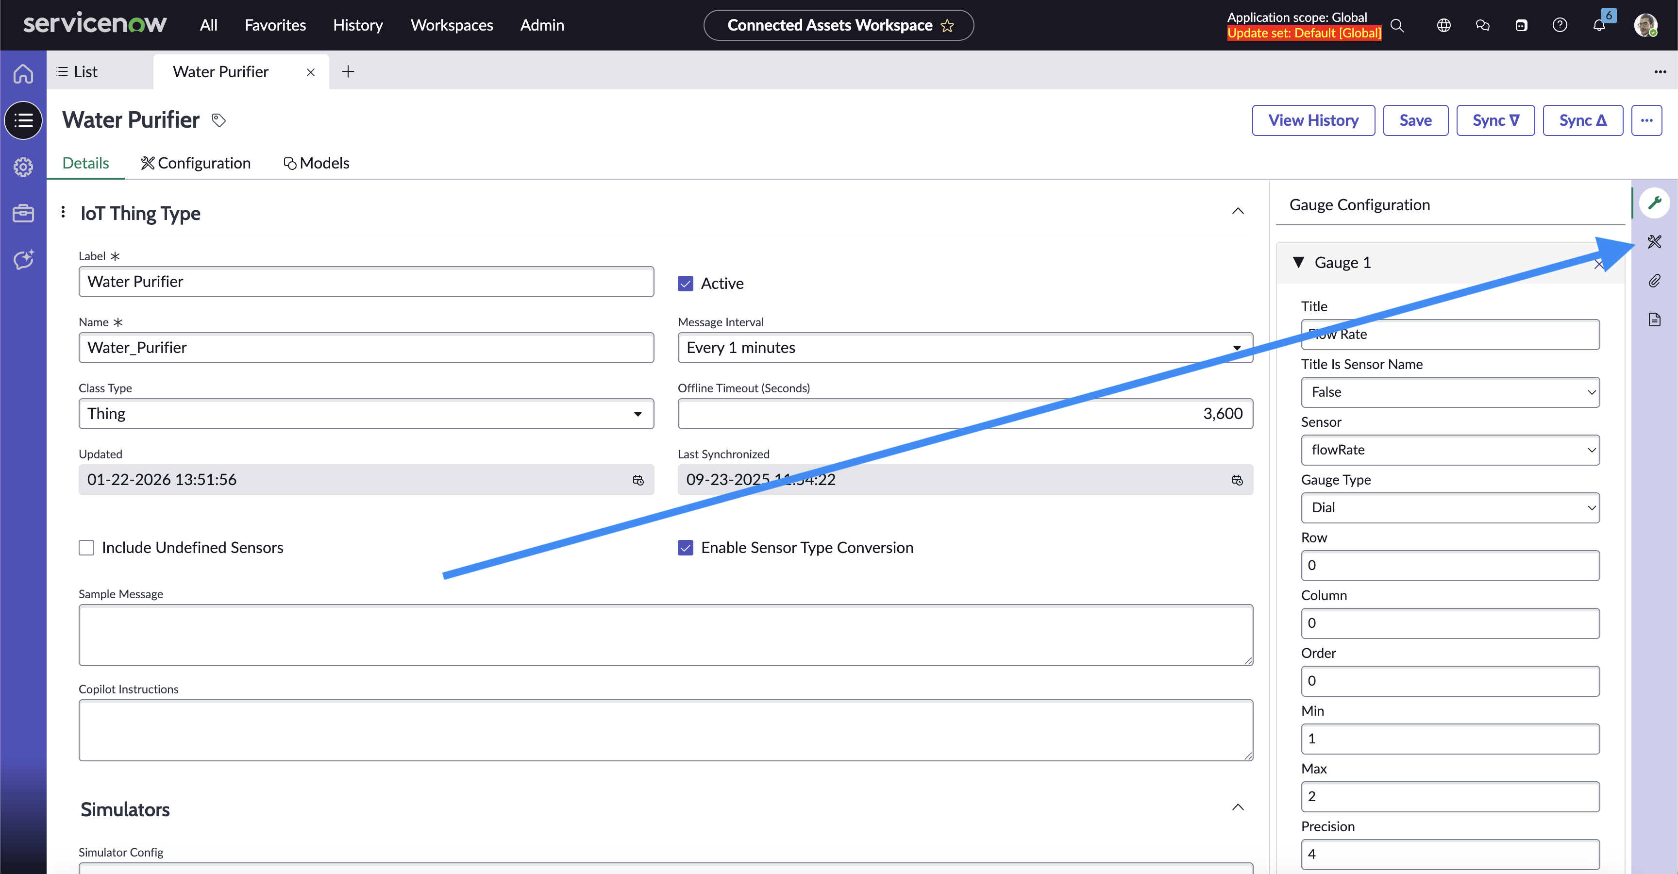Image resolution: width=1678 pixels, height=874 pixels.
Task: Toggle the Active checkbox
Action: (685, 283)
